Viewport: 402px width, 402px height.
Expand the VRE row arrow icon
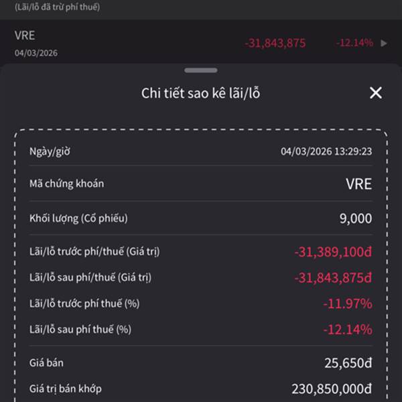(x=384, y=44)
